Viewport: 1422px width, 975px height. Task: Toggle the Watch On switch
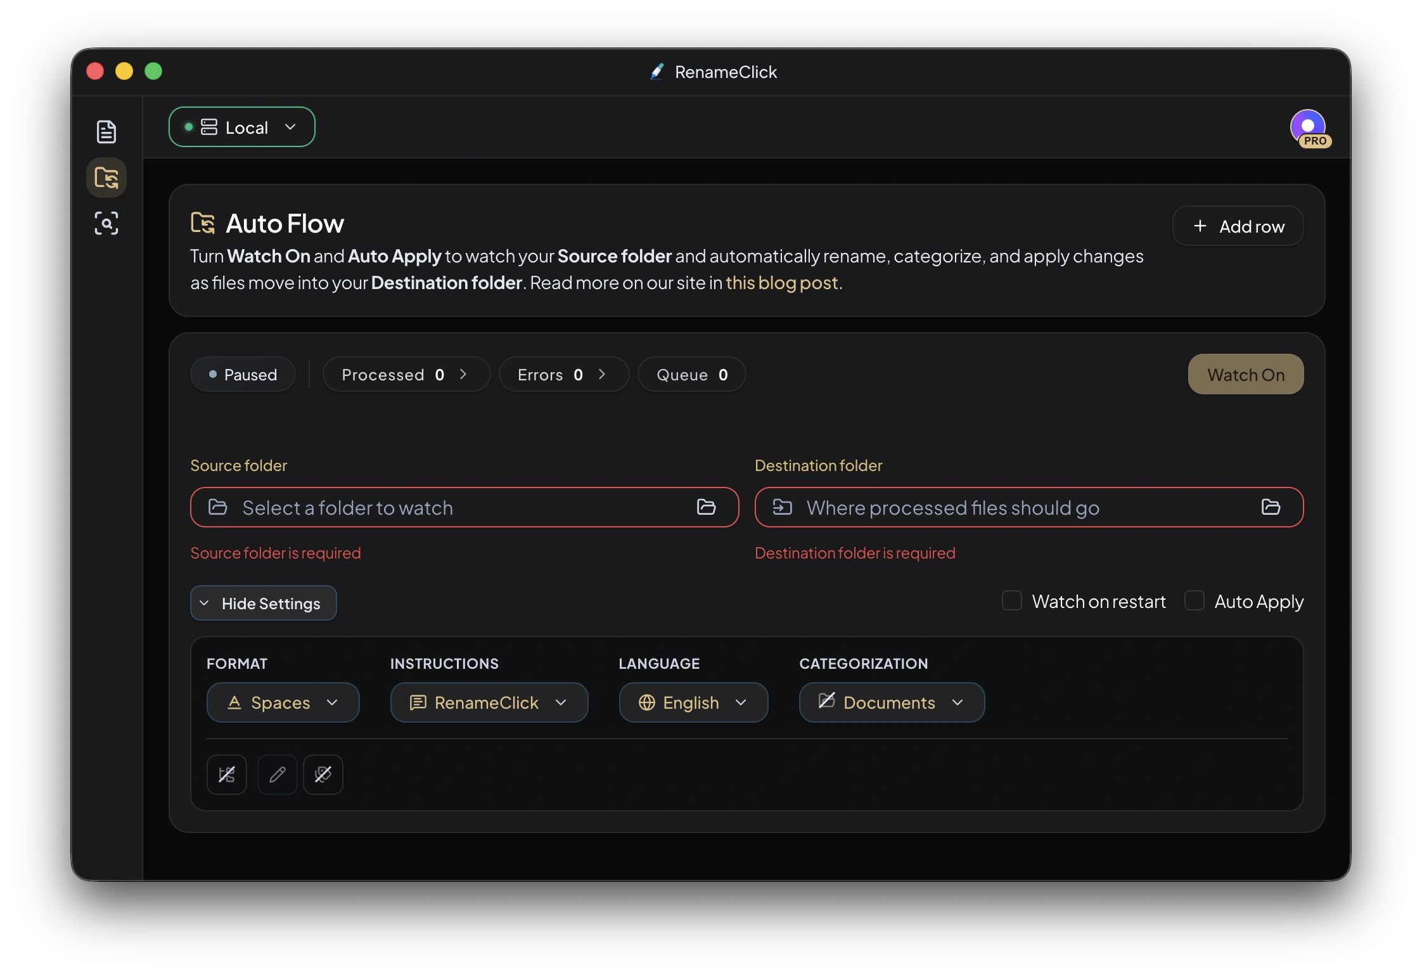(x=1245, y=374)
